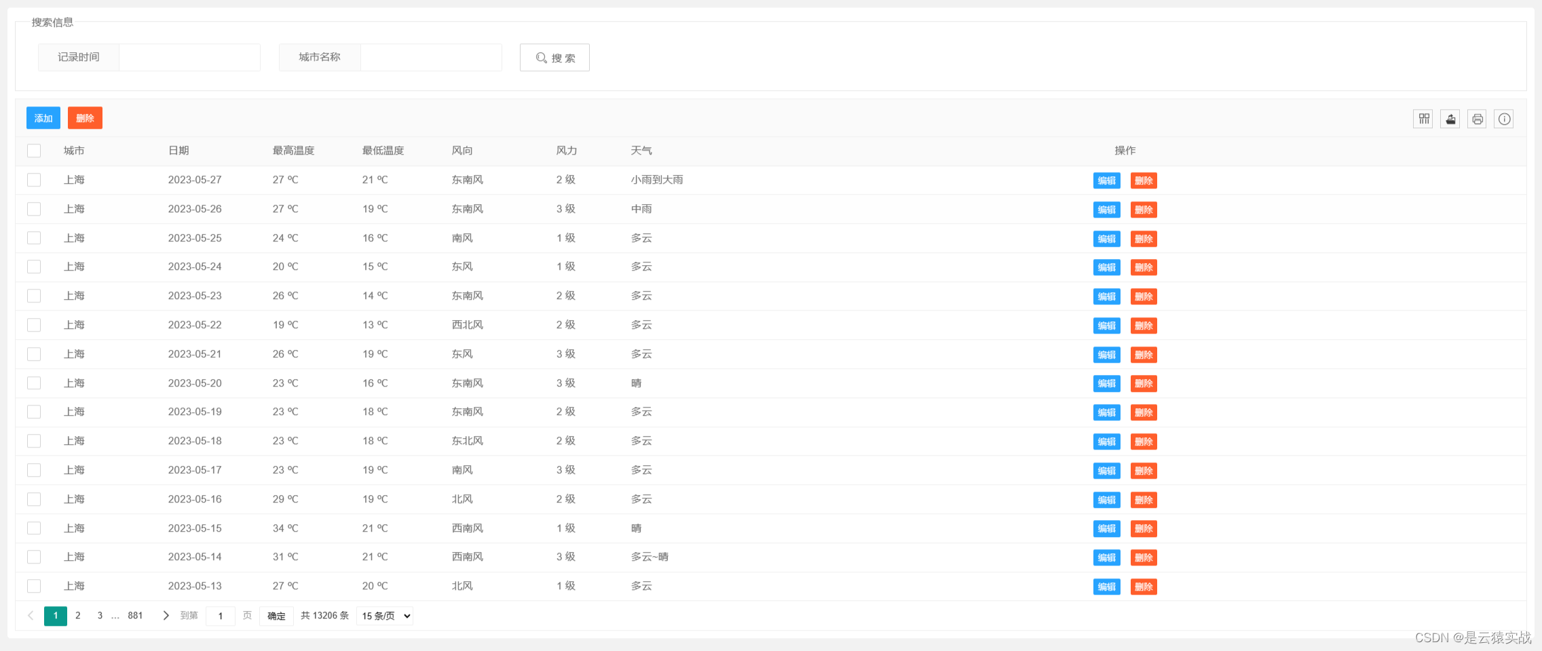Click the 风力 column header
Screen dimensions: 1542x651
[567, 151]
